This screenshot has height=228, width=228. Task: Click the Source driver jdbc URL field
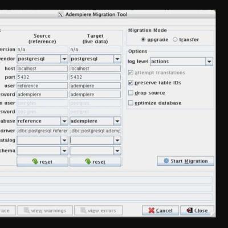tap(42, 131)
